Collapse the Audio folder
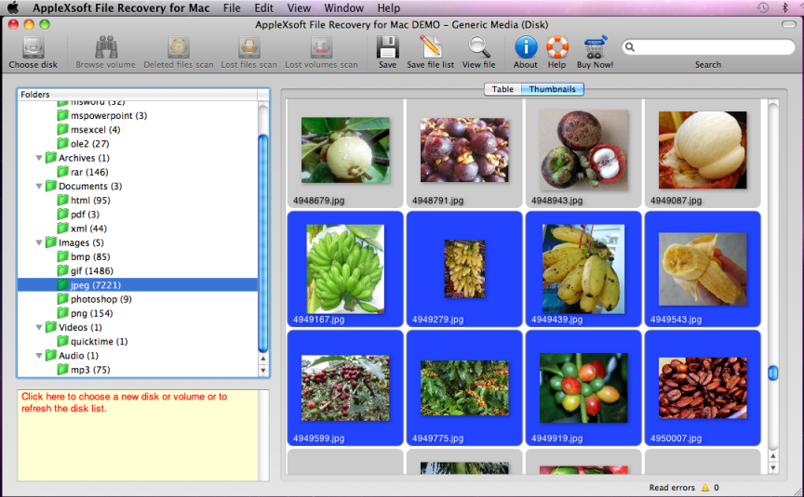 coord(39,355)
